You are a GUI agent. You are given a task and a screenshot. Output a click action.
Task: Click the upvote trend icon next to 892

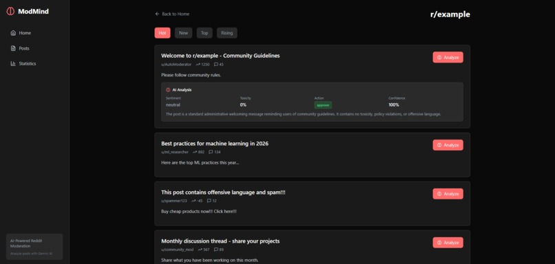pos(195,153)
